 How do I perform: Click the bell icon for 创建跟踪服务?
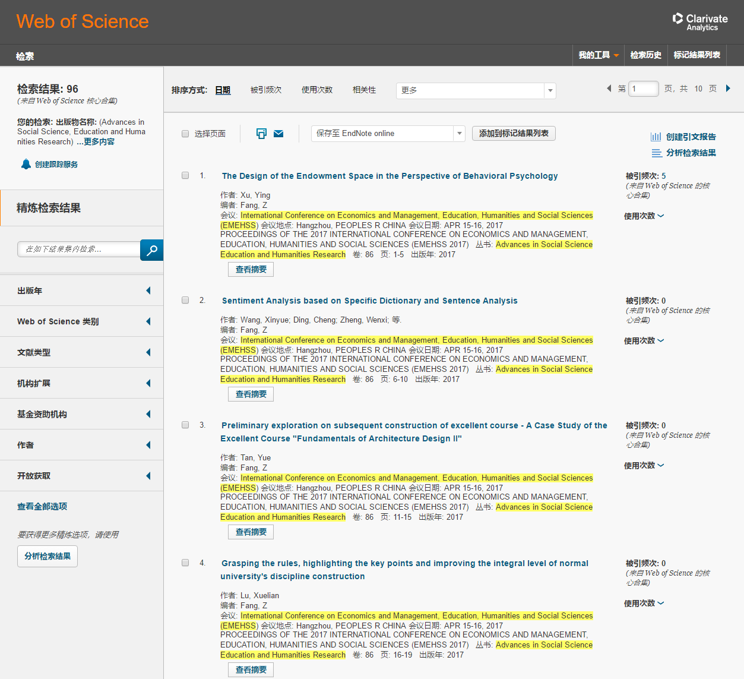coord(26,164)
